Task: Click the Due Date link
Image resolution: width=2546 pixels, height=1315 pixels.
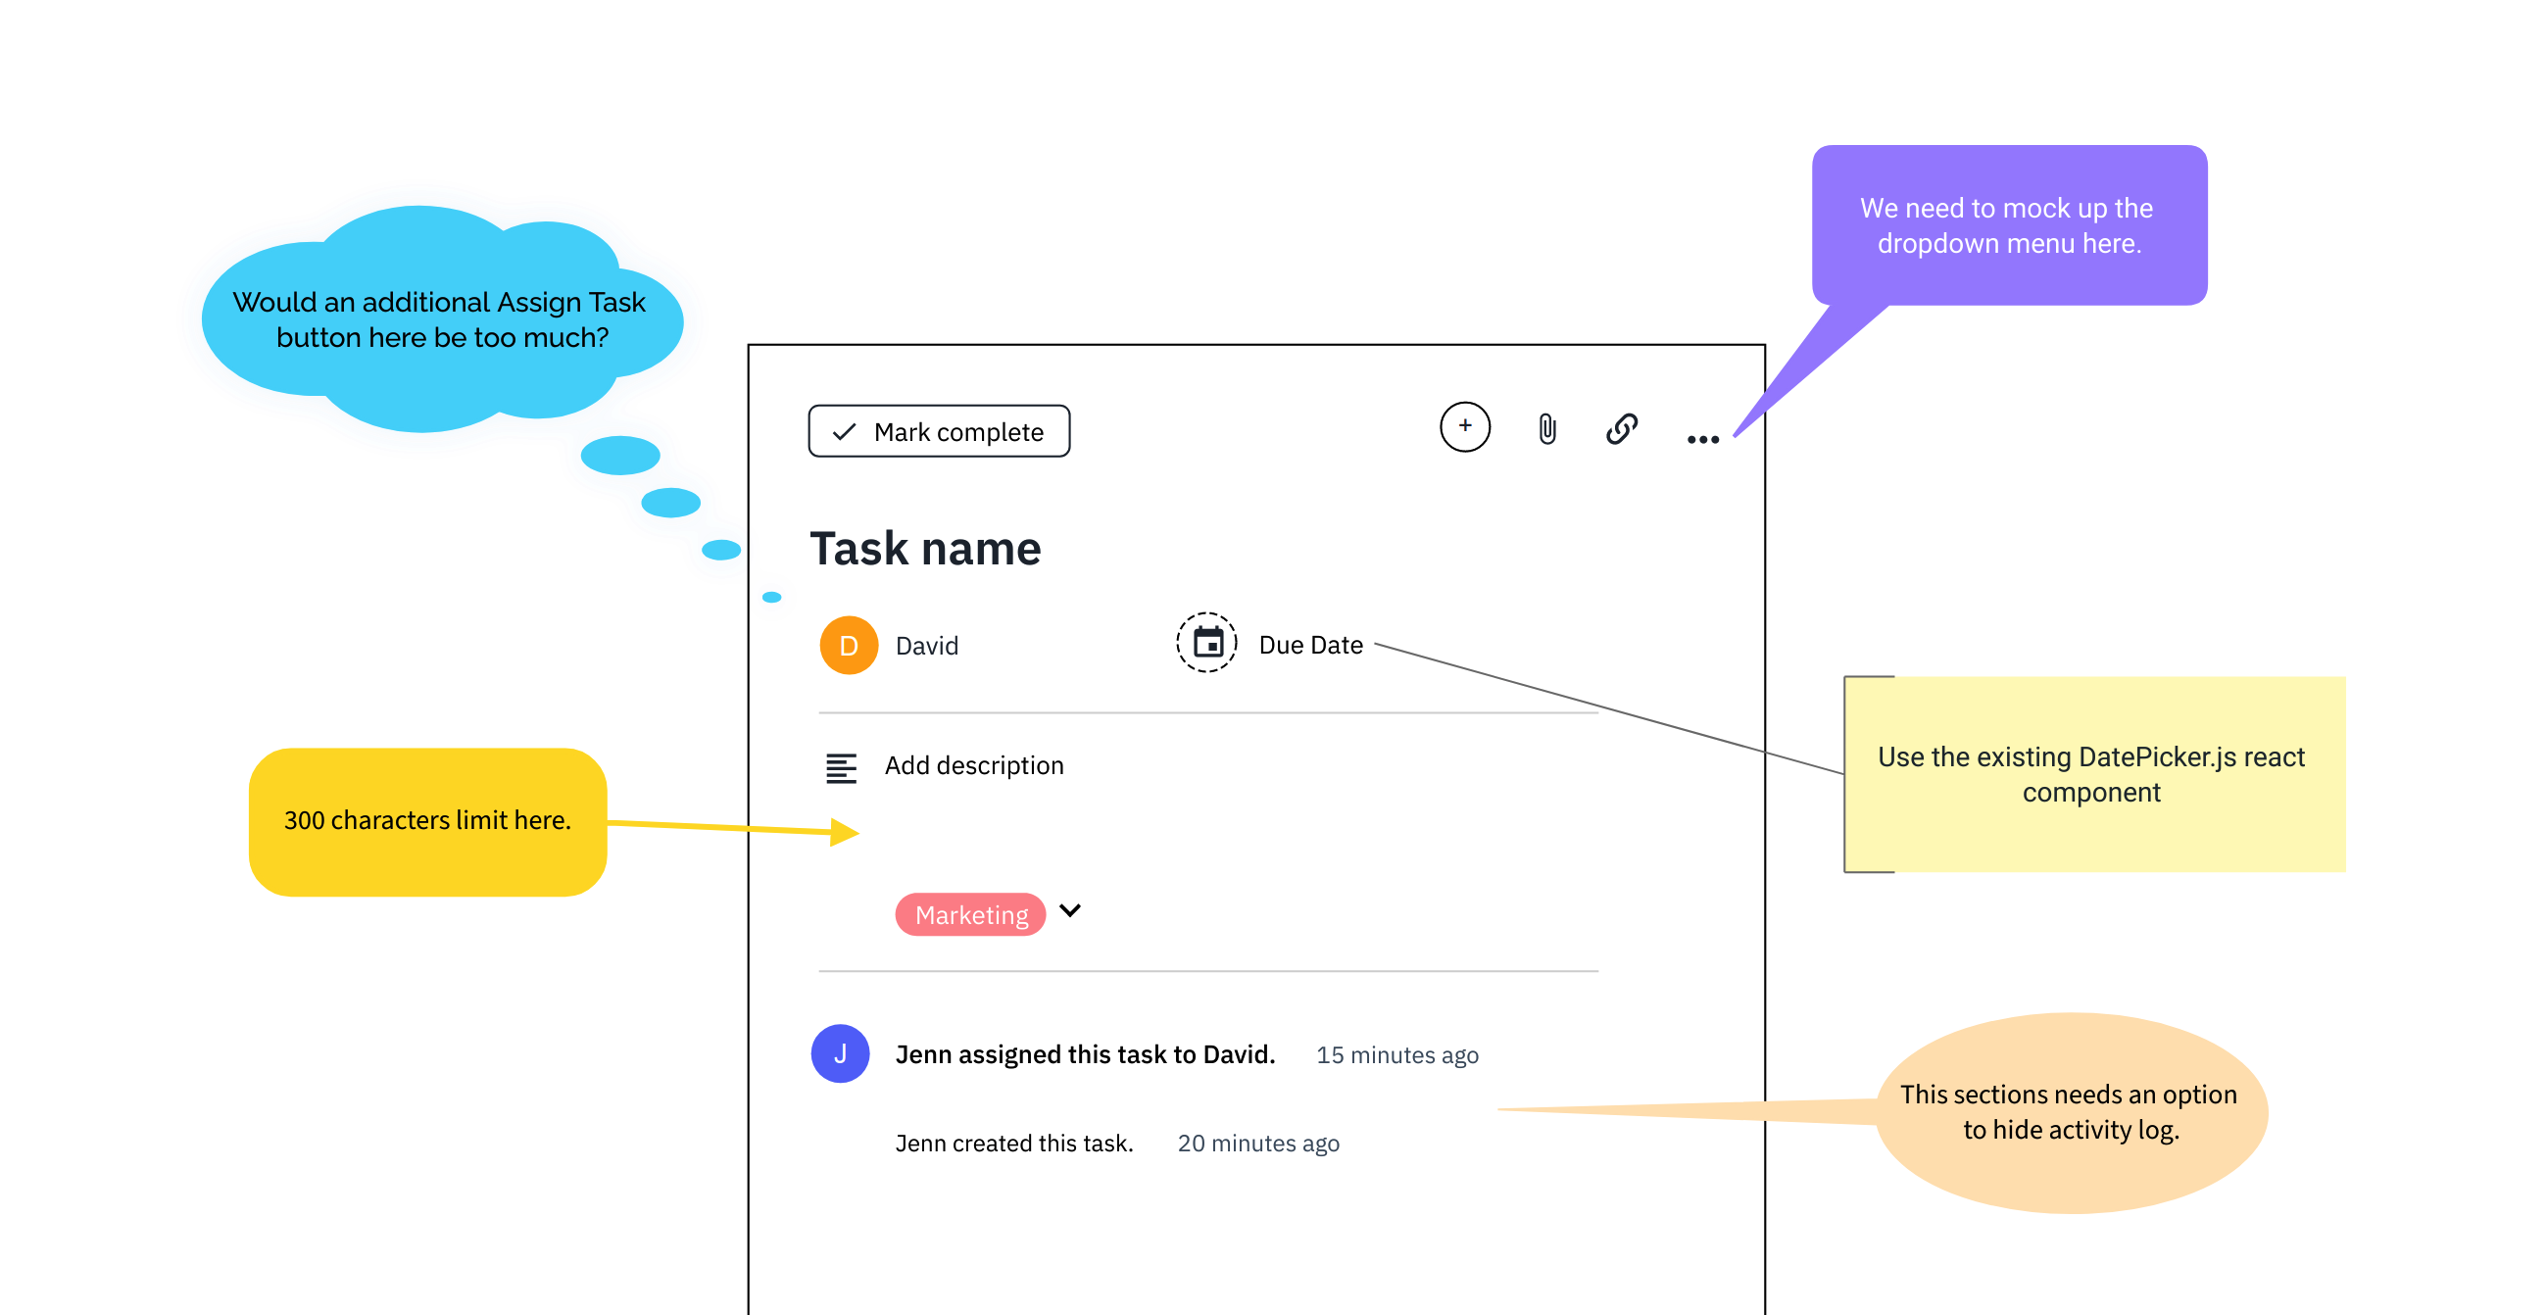Action: (x=1308, y=644)
